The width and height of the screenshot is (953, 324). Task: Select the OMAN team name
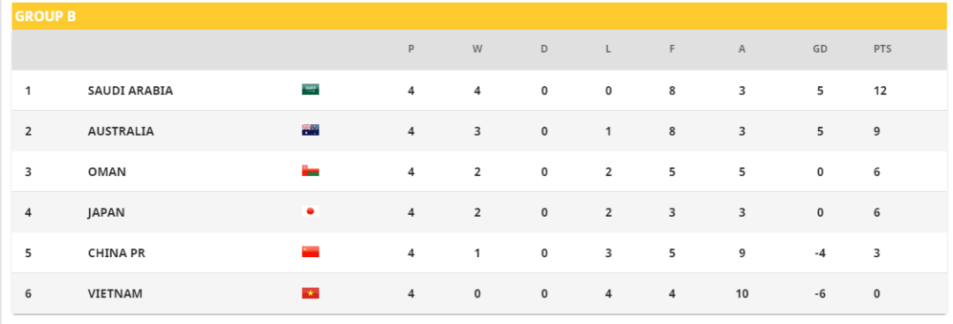click(x=107, y=172)
